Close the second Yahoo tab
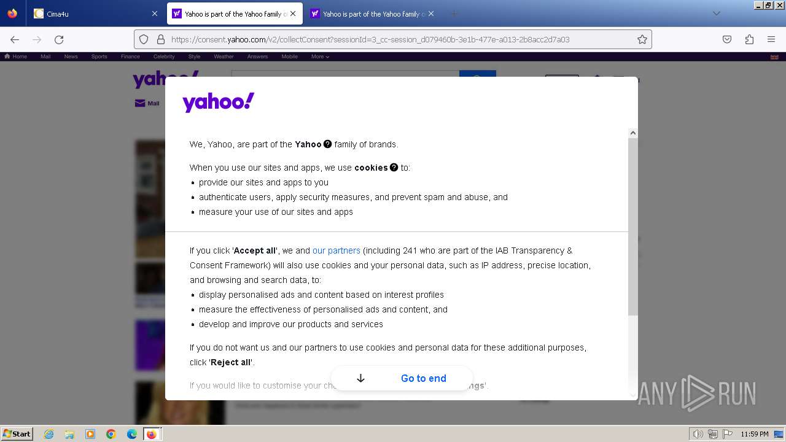Viewport: 786px width, 442px height. (x=431, y=14)
